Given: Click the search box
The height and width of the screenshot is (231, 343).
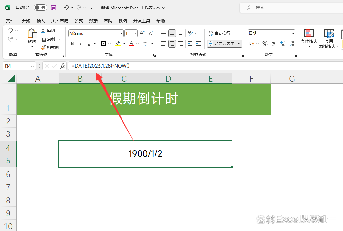Looking at the screenshot, I should [291, 8].
